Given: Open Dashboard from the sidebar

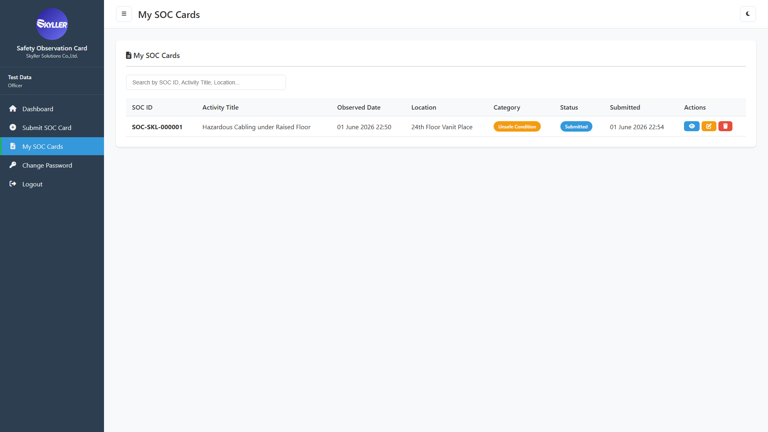Looking at the screenshot, I should tap(52, 109).
